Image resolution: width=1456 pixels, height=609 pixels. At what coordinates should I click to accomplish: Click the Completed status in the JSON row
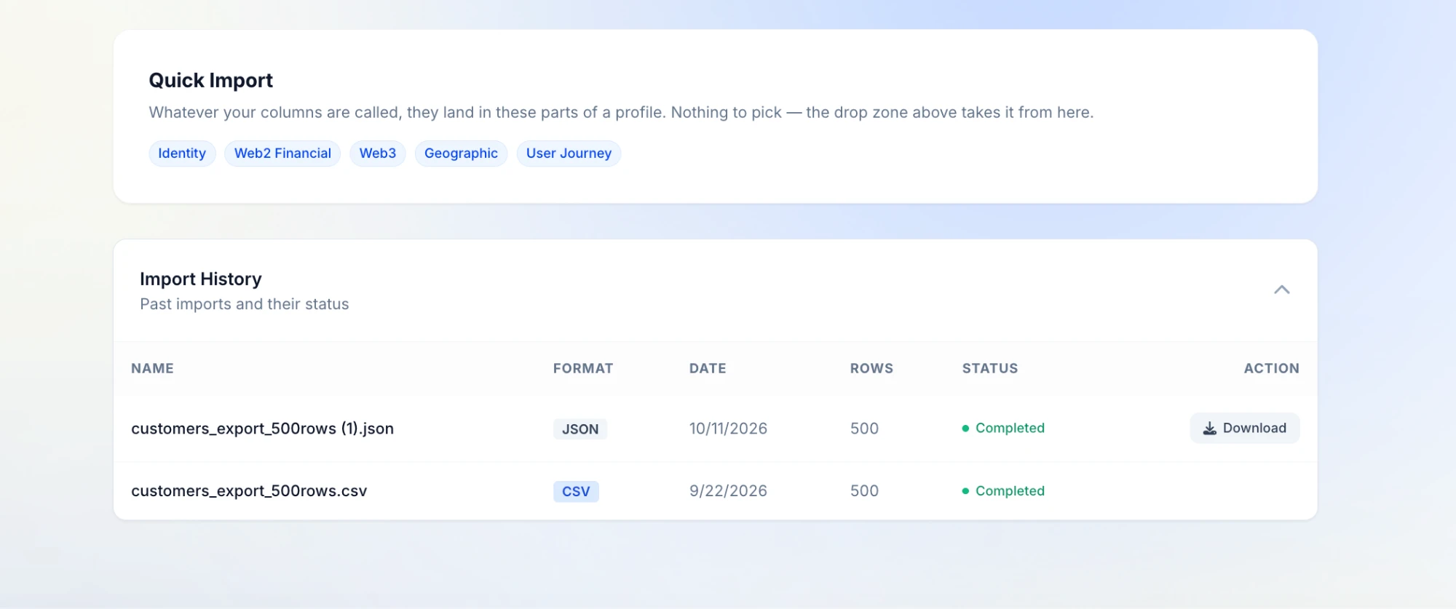pyautogui.click(x=1003, y=428)
